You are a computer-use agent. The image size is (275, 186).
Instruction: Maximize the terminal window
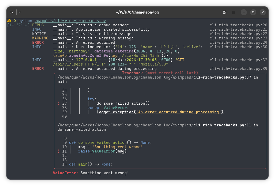point(253,12)
